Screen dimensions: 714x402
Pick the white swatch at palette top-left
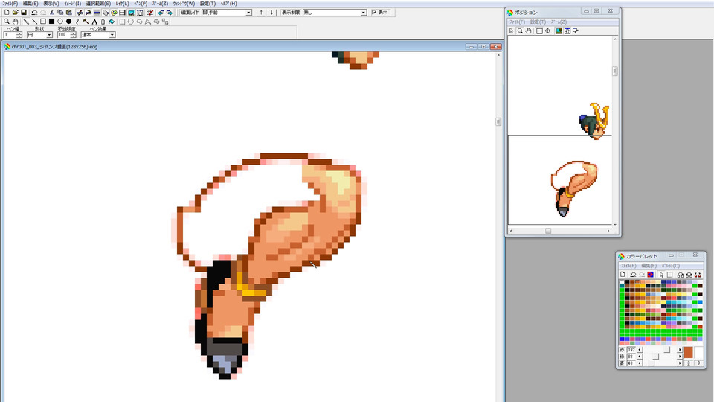pyautogui.click(x=622, y=281)
